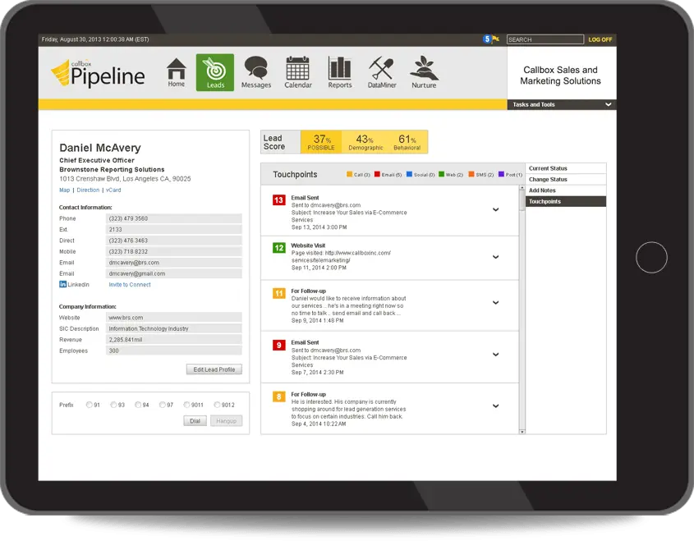
Task: Select prefix 9011 radio button
Action: coord(186,405)
